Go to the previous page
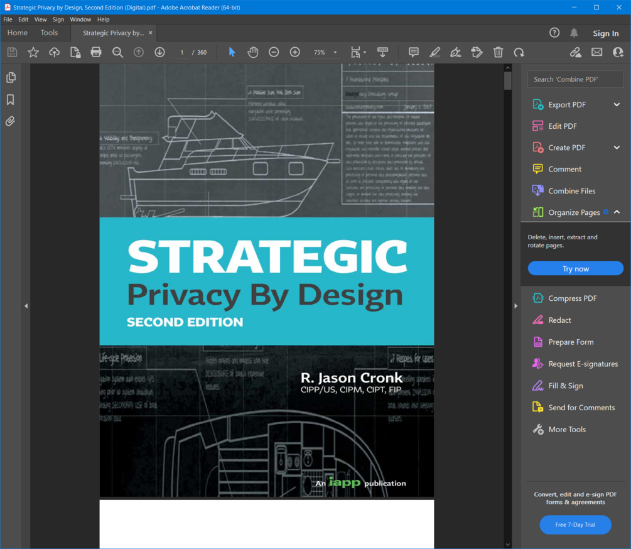This screenshot has height=549, width=631. click(x=139, y=52)
